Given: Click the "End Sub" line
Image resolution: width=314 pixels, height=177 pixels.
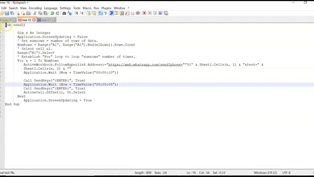Looking at the screenshot, I should tap(12, 104).
